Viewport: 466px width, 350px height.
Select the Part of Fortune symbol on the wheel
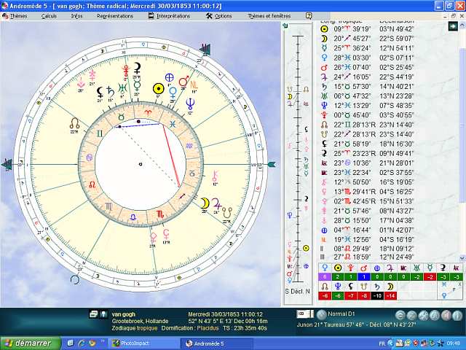(169, 78)
